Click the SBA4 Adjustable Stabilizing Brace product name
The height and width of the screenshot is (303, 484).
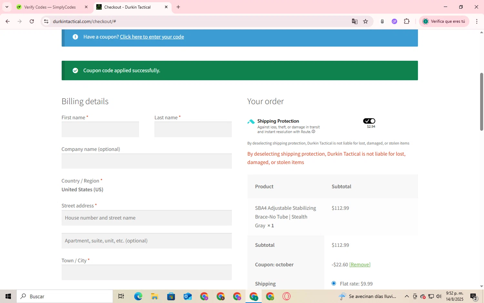[x=286, y=217]
